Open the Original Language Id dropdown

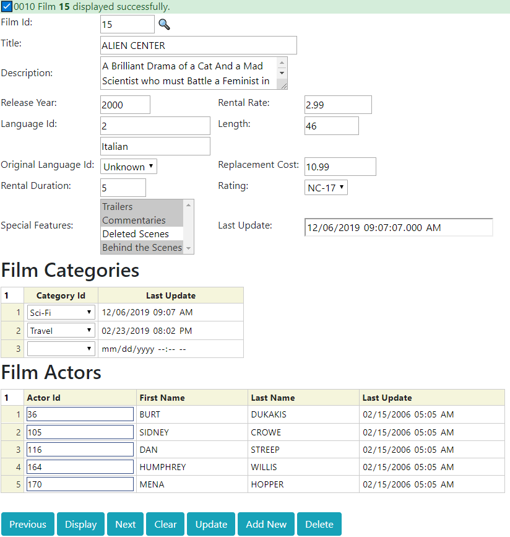point(129,167)
